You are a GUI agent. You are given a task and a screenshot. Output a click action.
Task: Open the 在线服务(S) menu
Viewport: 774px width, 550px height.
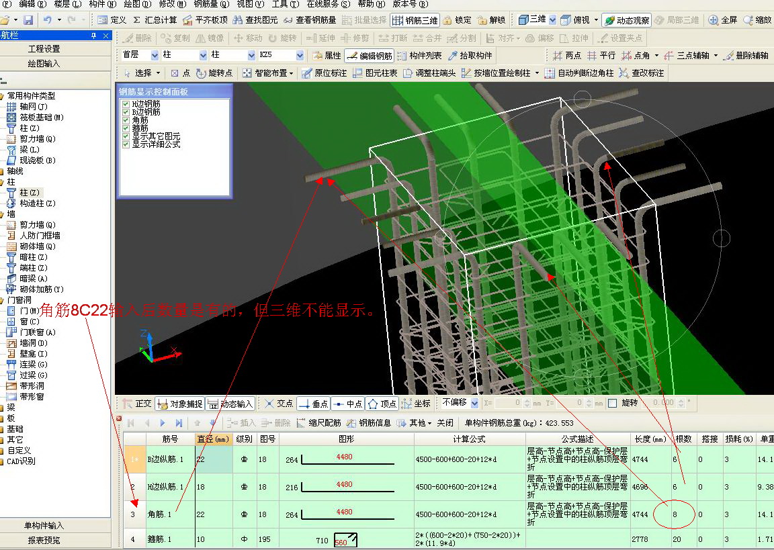[329, 5]
